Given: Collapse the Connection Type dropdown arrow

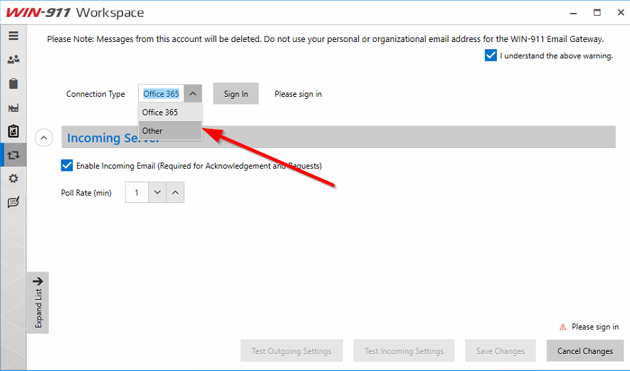Looking at the screenshot, I should coord(193,94).
